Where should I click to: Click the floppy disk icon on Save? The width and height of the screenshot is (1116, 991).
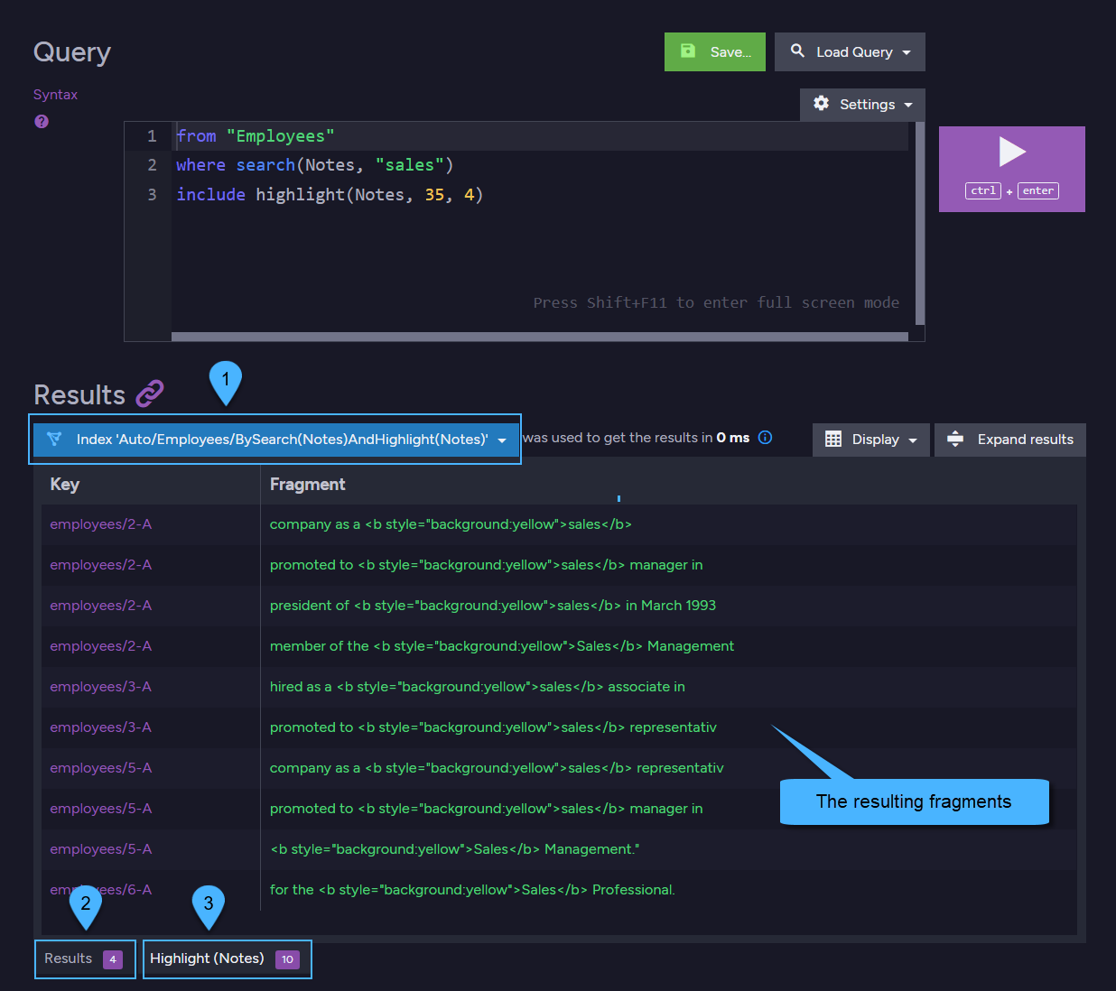(x=688, y=51)
